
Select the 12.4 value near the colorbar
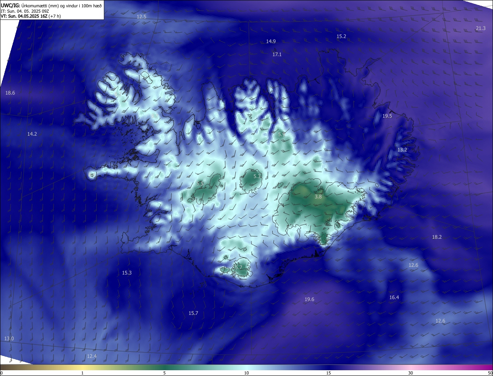pos(92,356)
